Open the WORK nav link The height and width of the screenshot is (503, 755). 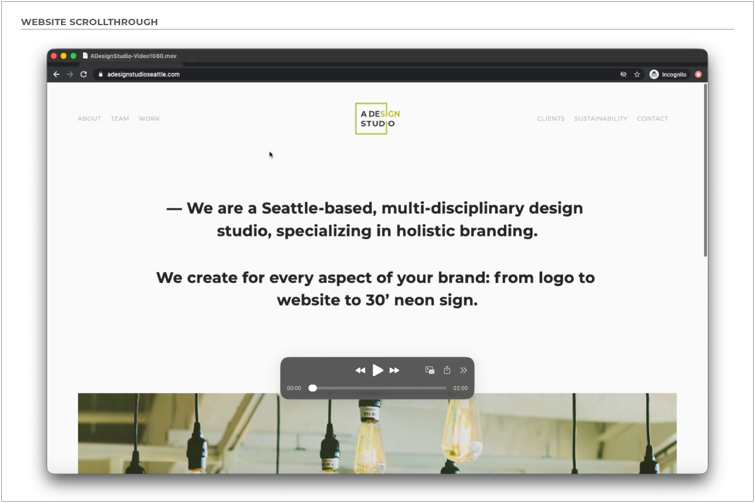[x=149, y=118]
